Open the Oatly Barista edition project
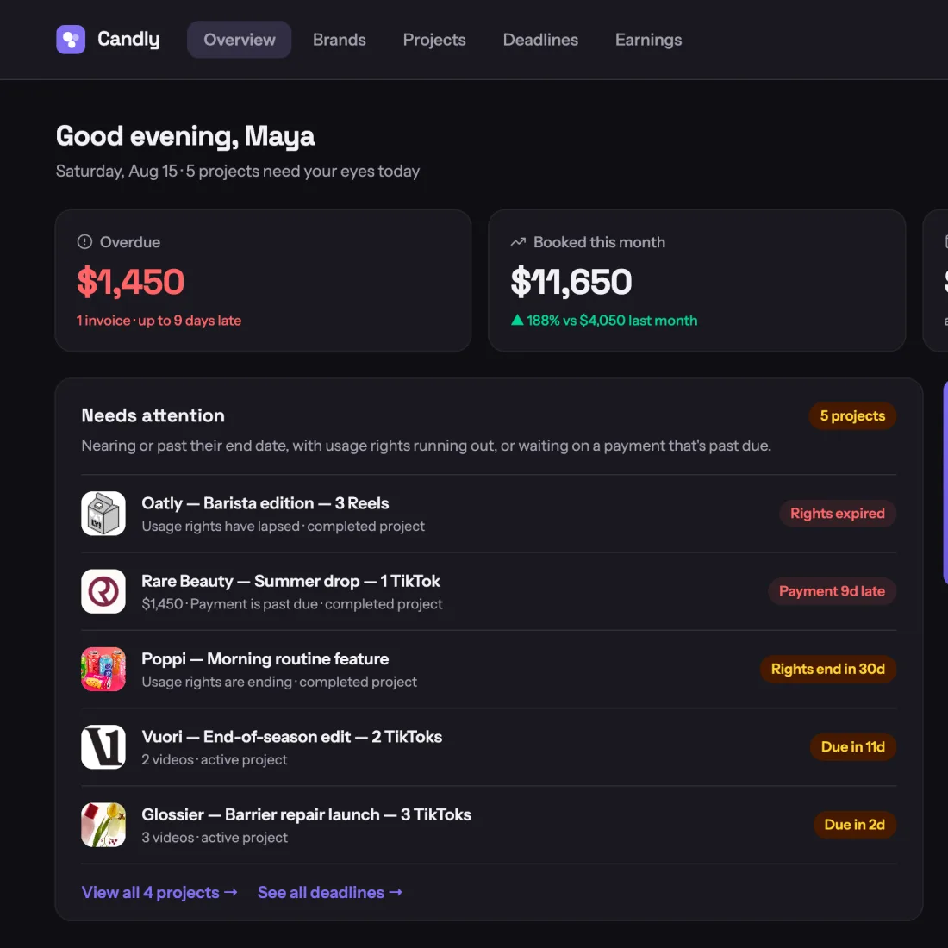 [489, 514]
